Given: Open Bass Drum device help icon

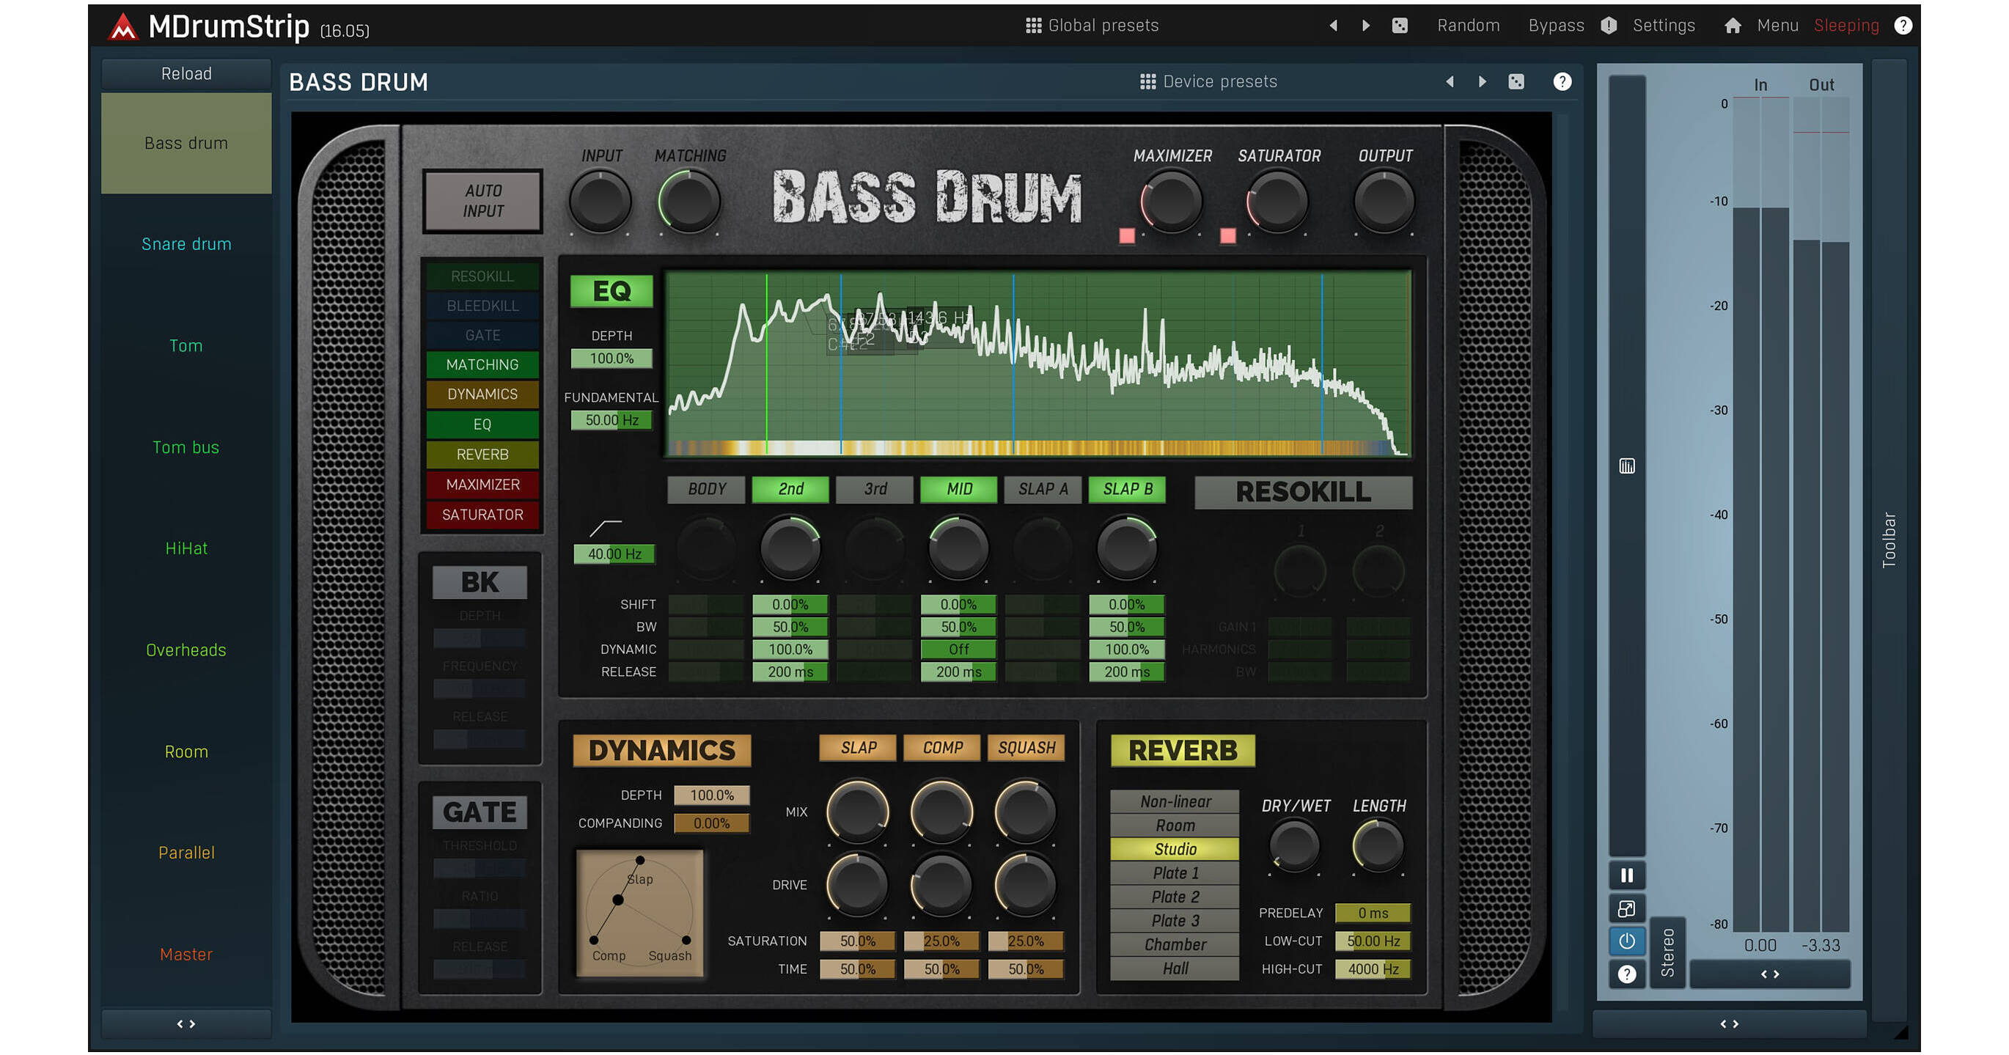Looking at the screenshot, I should click(1562, 81).
